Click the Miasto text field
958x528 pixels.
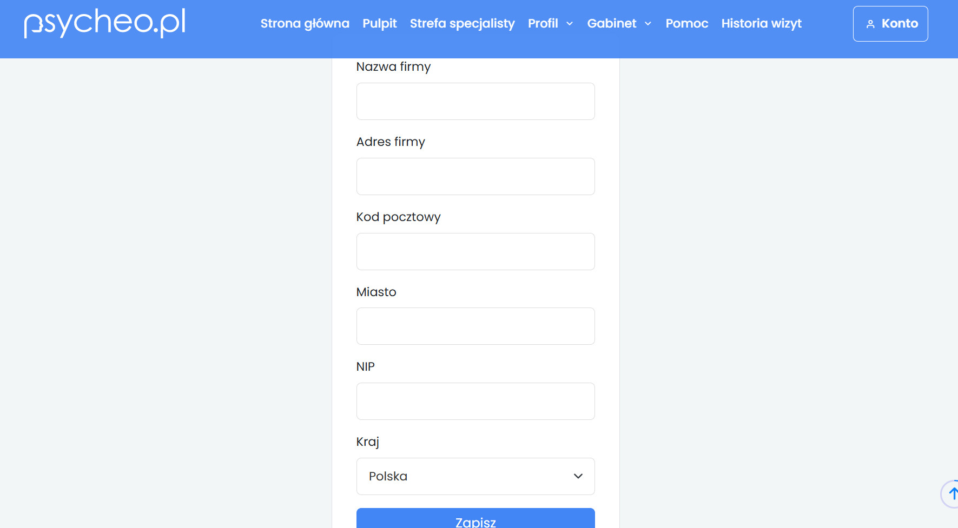click(x=475, y=326)
